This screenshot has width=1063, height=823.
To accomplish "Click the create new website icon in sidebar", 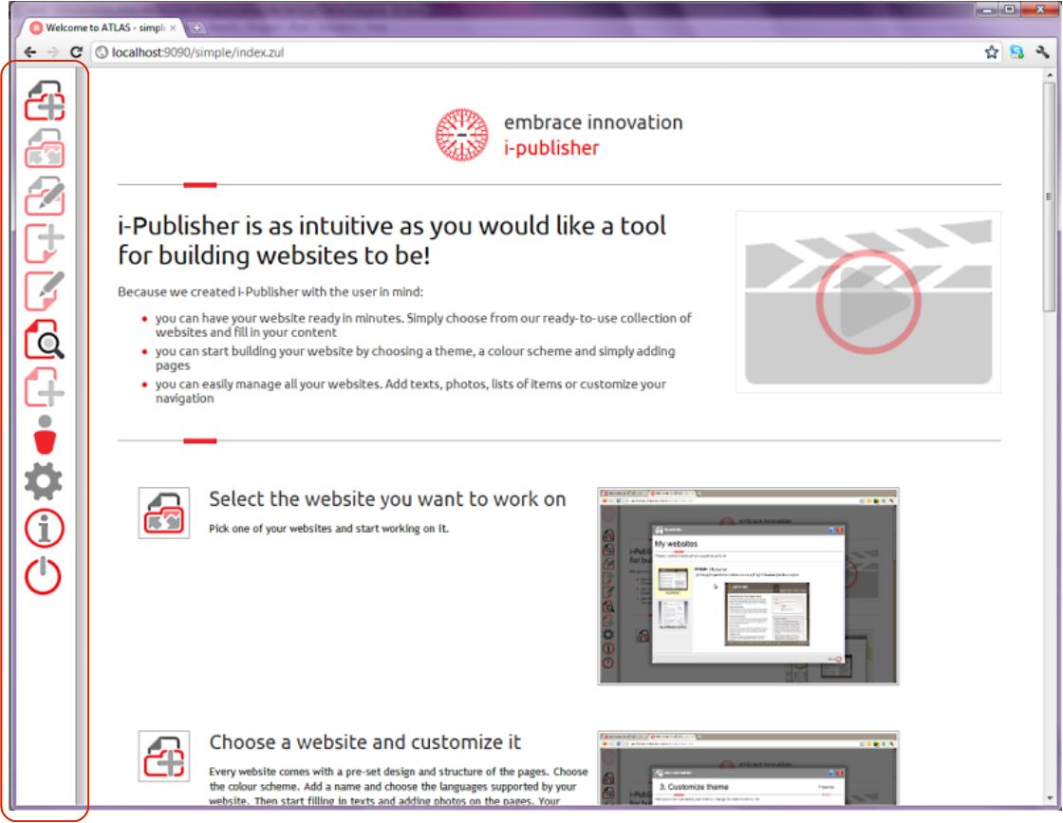I will [45, 101].
